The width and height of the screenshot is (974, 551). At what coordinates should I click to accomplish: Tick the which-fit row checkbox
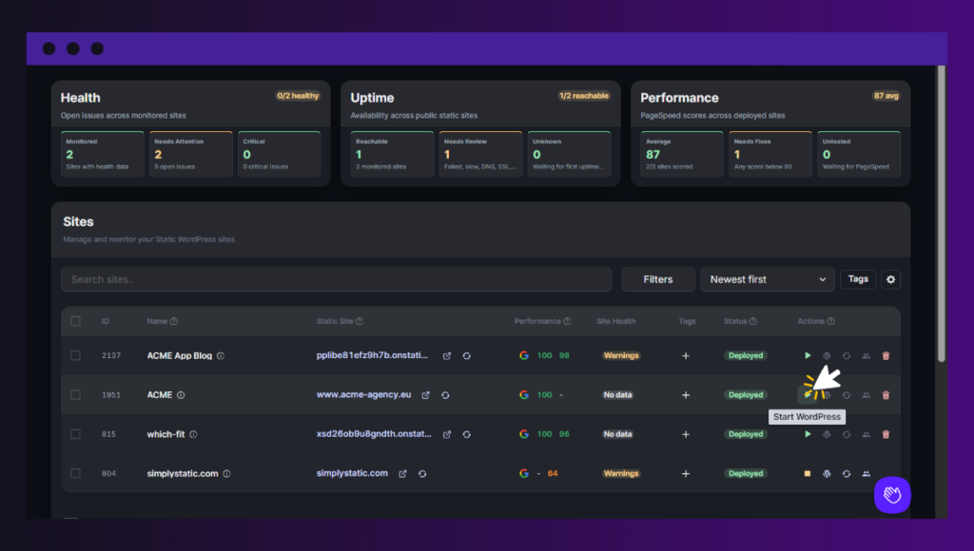pos(75,434)
